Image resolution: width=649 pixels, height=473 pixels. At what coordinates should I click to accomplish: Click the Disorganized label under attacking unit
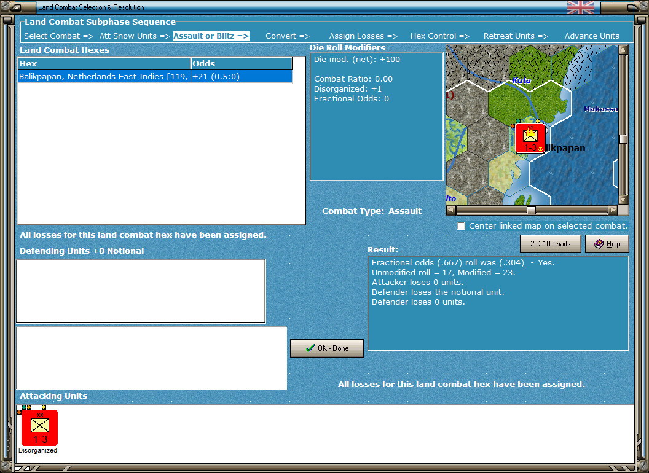click(x=37, y=450)
